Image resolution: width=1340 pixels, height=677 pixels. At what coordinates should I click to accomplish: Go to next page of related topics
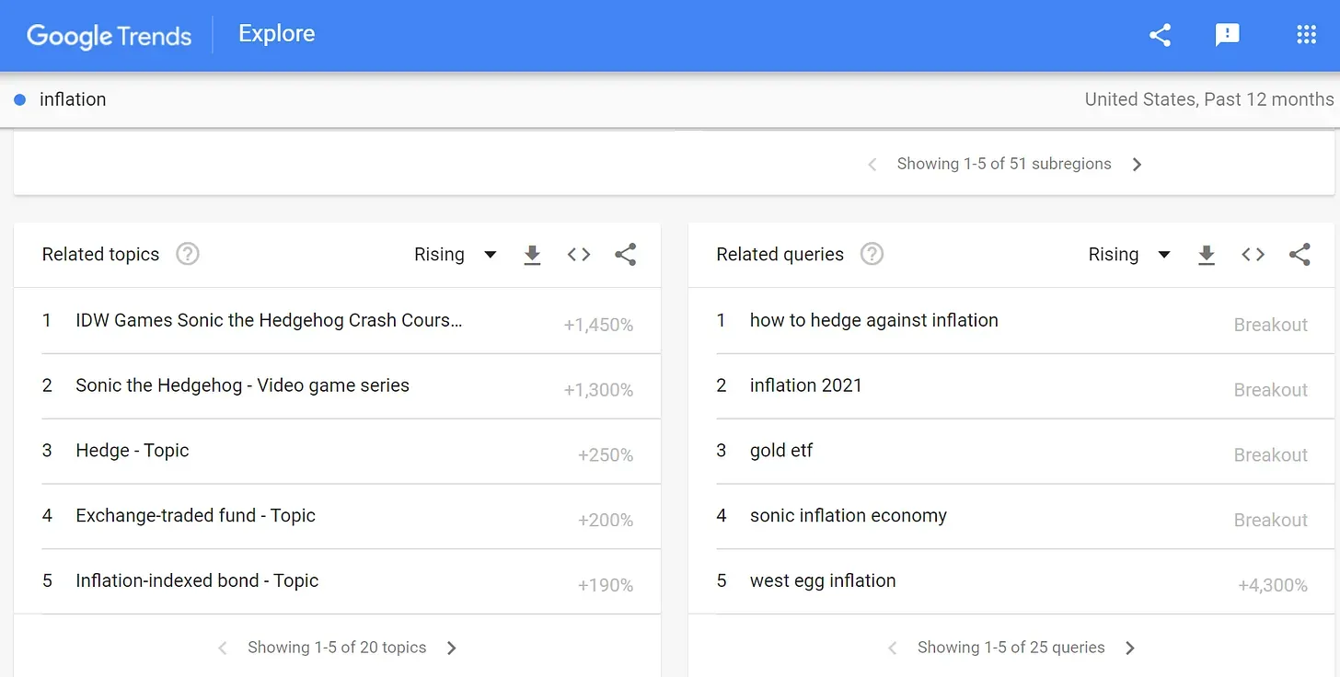point(451,648)
